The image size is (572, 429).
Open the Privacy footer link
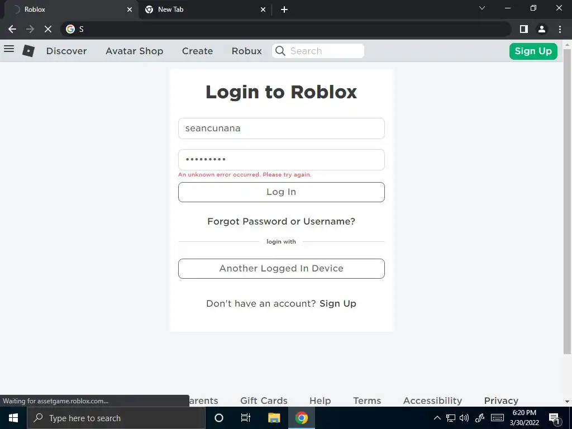point(501,401)
